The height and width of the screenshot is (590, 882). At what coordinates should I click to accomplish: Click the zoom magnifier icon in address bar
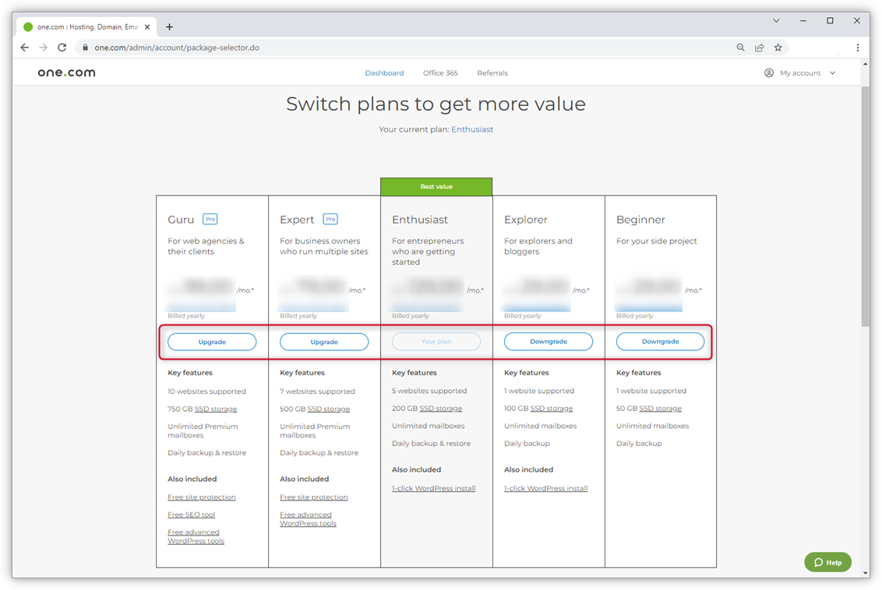(740, 47)
